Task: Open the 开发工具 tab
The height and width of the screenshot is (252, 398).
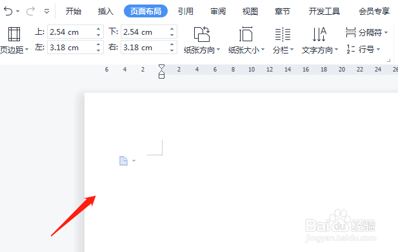Action: (324, 12)
